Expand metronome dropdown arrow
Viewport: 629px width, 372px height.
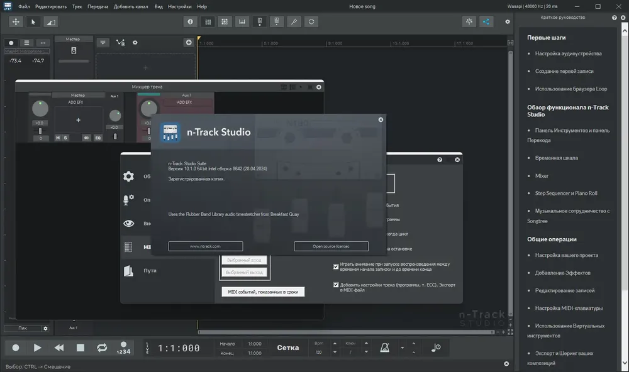point(402,348)
